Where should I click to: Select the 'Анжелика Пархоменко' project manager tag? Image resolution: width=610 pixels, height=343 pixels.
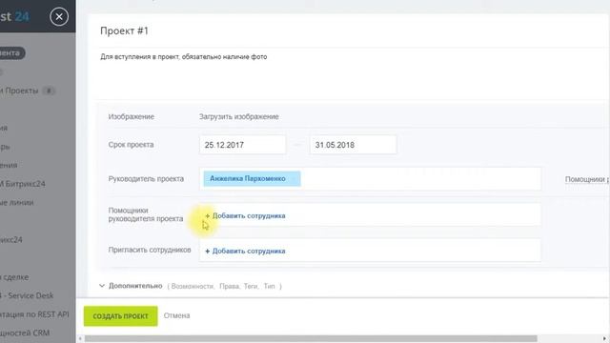(252, 178)
